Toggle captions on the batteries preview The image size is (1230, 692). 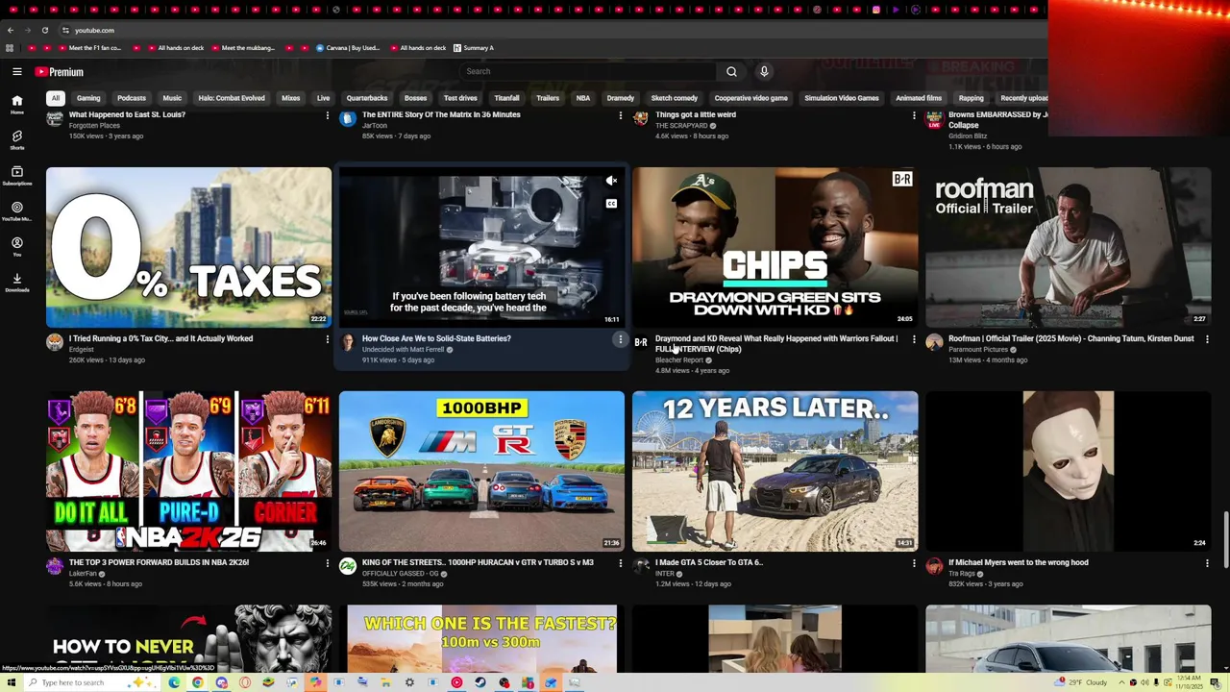611,204
